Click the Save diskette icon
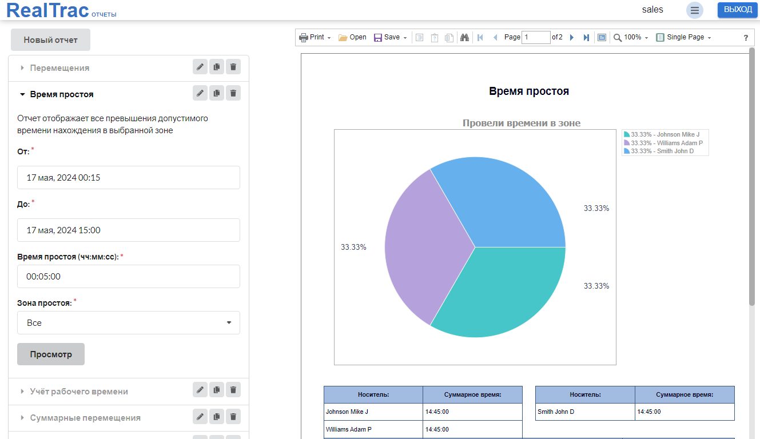 [x=377, y=37]
